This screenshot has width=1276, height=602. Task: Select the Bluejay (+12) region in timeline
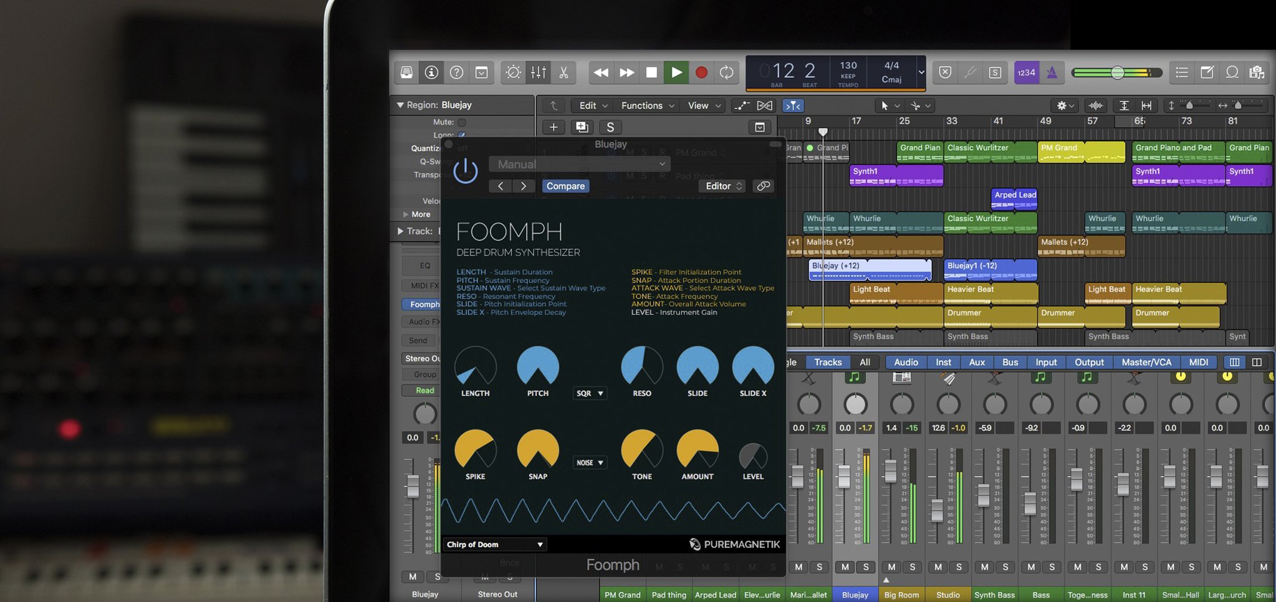pyautogui.click(x=870, y=270)
